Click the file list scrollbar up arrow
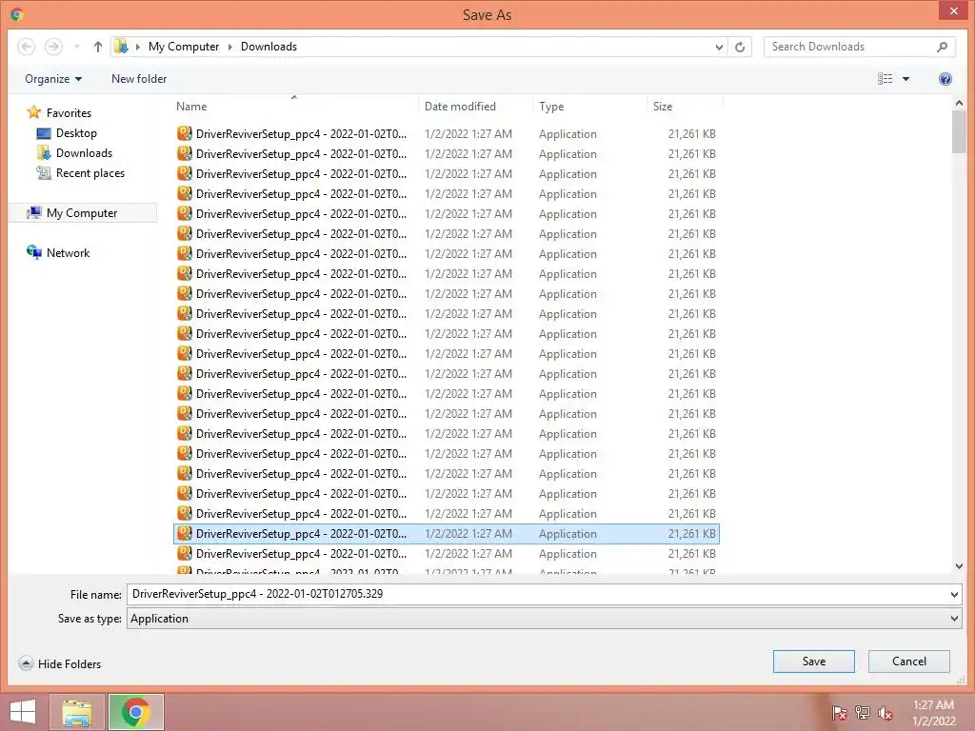 (x=959, y=103)
